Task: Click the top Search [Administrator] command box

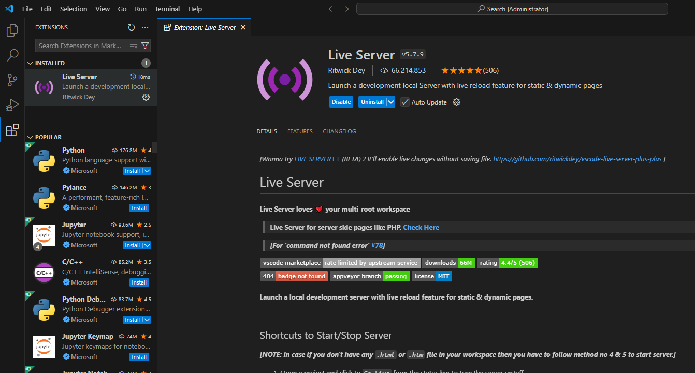Action: point(512,9)
